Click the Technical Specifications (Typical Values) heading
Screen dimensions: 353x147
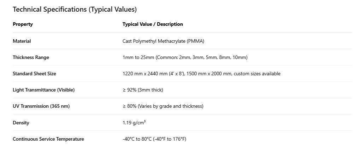pos(75,10)
